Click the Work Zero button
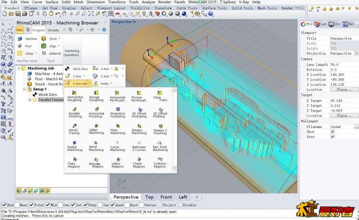This screenshot has height=220, width=359. 77,69
